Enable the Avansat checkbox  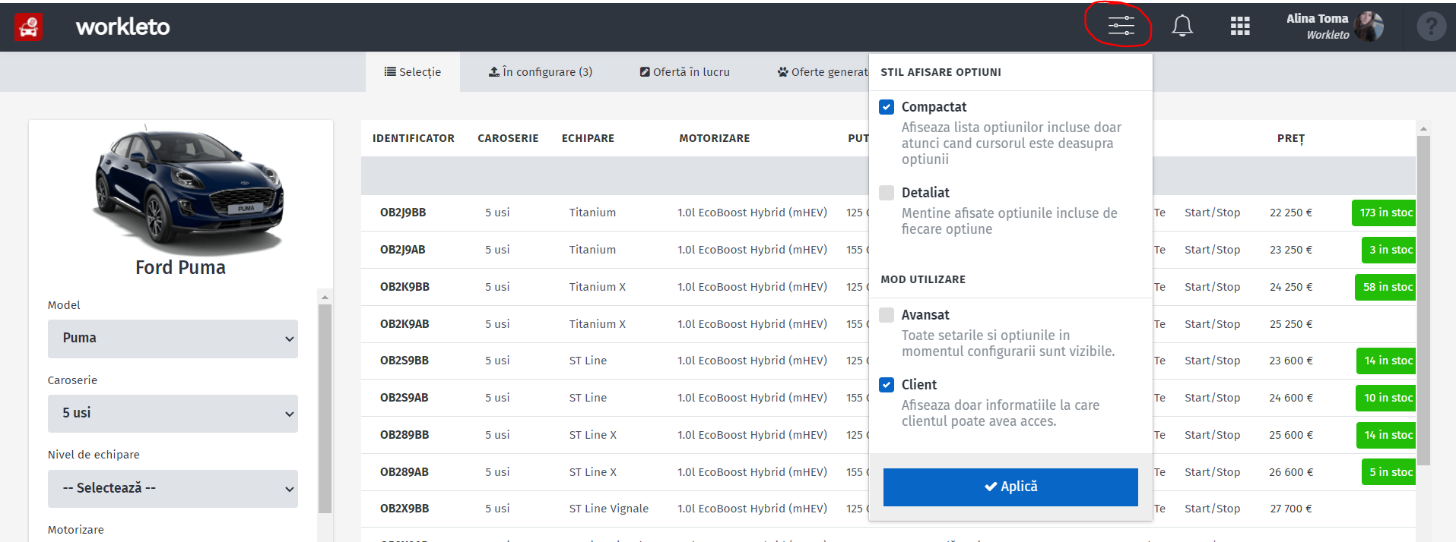pyautogui.click(x=887, y=315)
